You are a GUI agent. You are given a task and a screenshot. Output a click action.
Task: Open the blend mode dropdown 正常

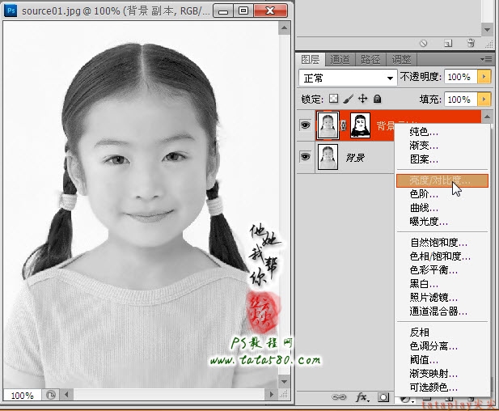(x=348, y=78)
